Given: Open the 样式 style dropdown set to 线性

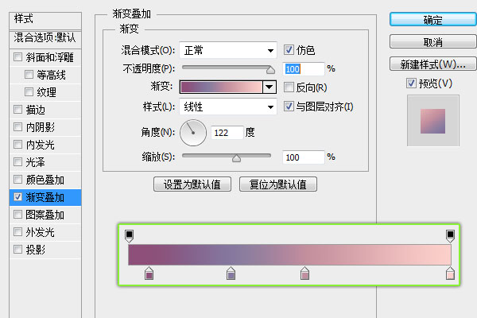Looking at the screenshot, I should [x=227, y=107].
